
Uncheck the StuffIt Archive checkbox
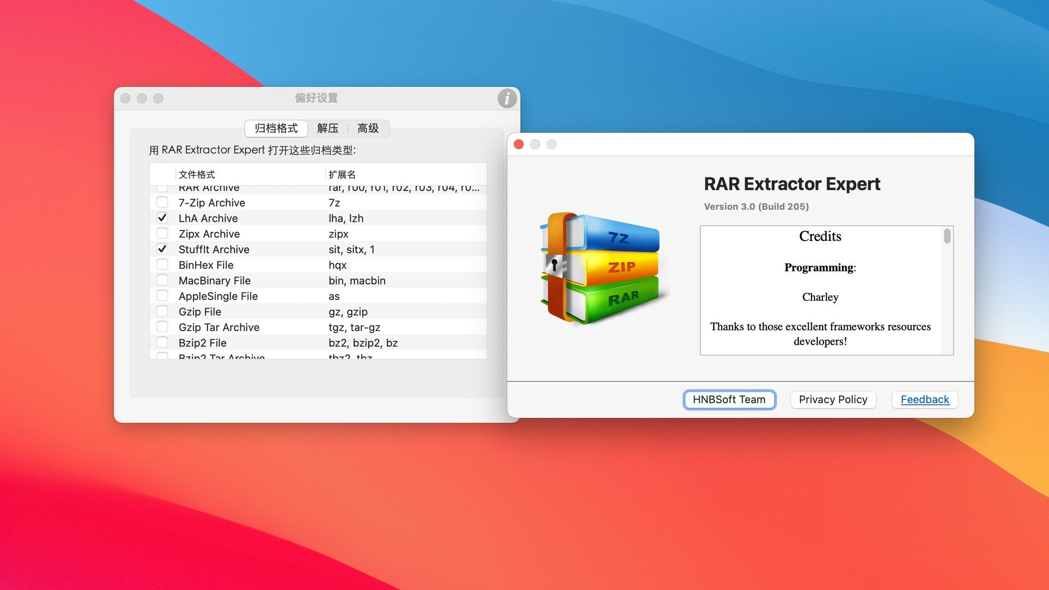tap(162, 249)
